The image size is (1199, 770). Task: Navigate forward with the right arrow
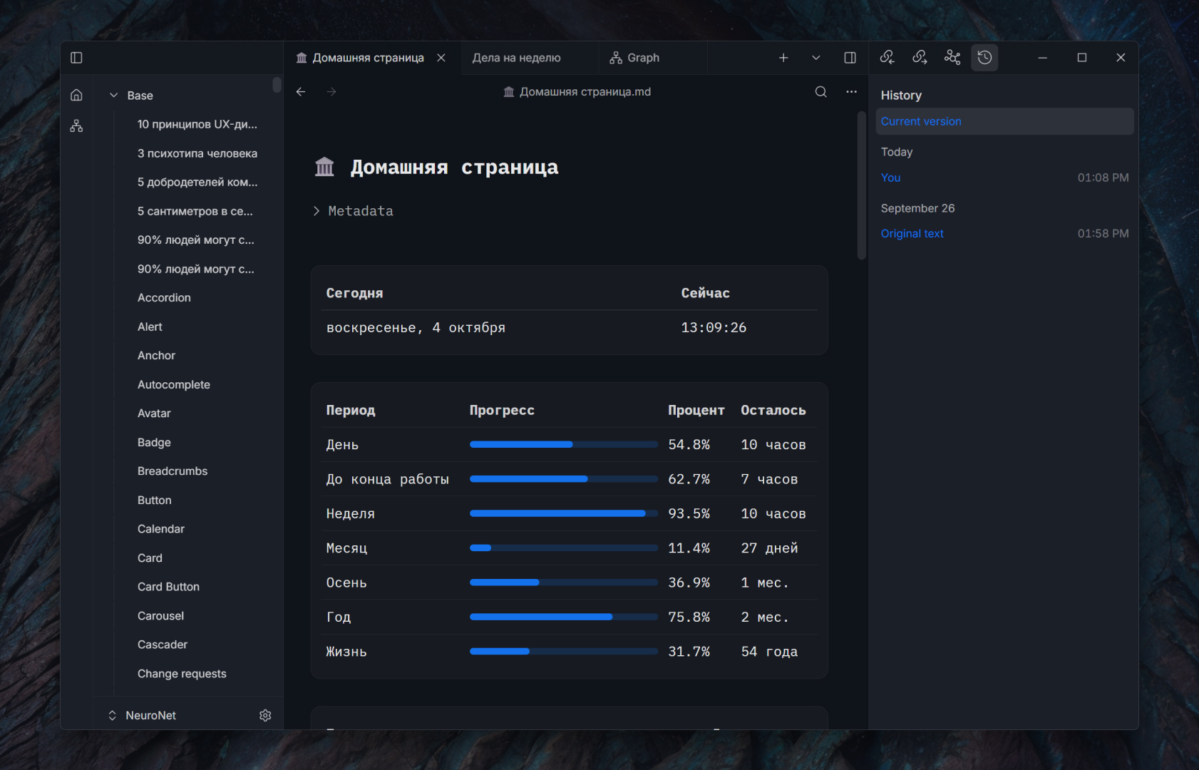tap(331, 92)
